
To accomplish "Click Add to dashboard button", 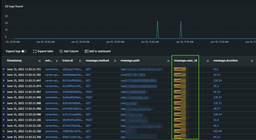I will tap(98, 51).
